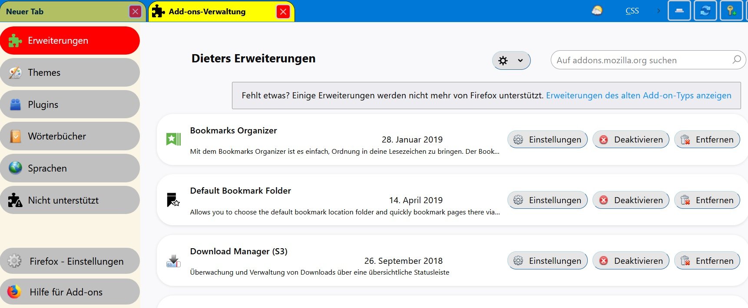This screenshot has width=748, height=308.
Task: Show old add-on type extensions link
Action: pos(639,95)
